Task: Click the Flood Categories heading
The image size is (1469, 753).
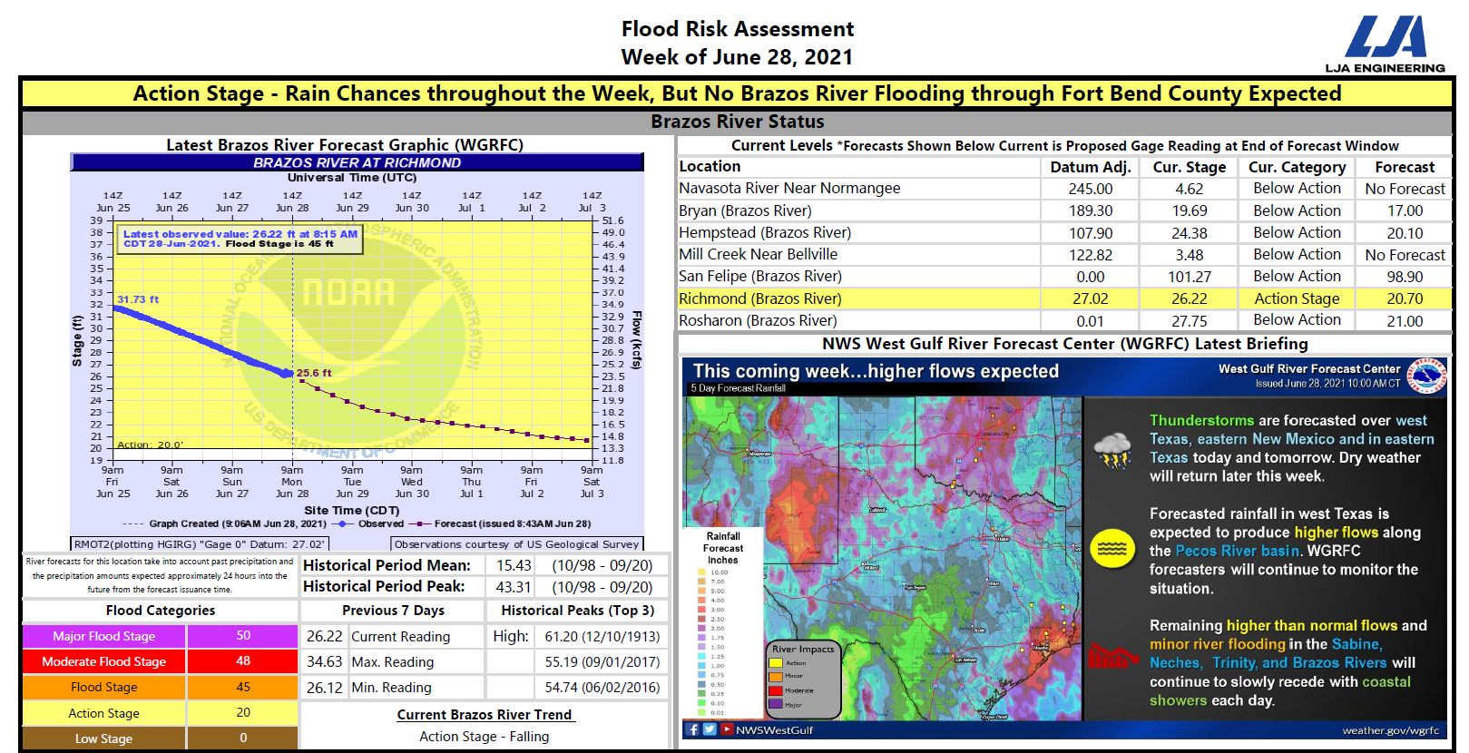Action: (x=161, y=611)
